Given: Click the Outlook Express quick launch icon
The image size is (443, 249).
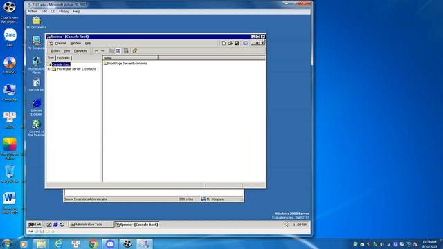Looking at the screenshot, I should pyautogui.click(x=62, y=224).
